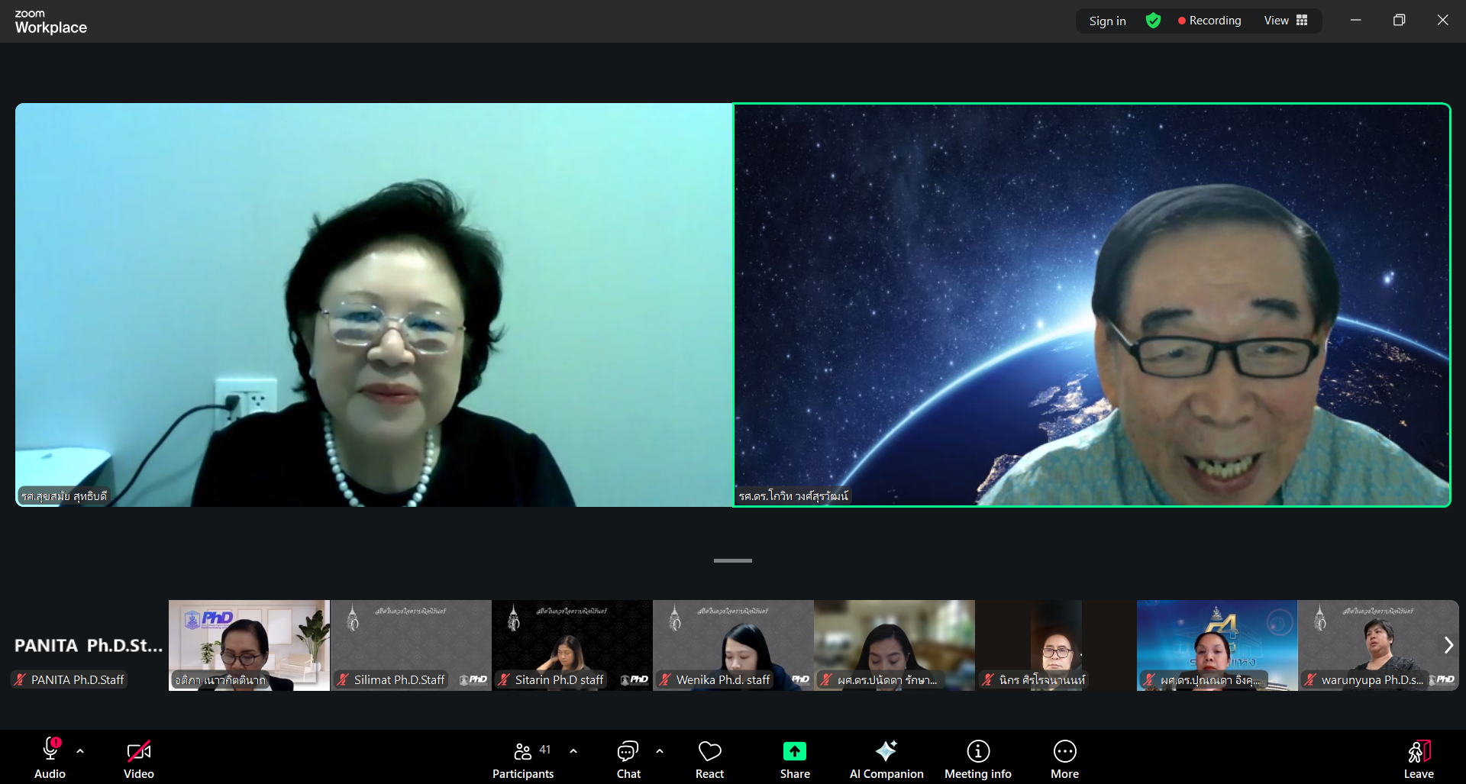This screenshot has height=784, width=1466.
Task: Expand the arrow beside Chat
Action: click(660, 751)
